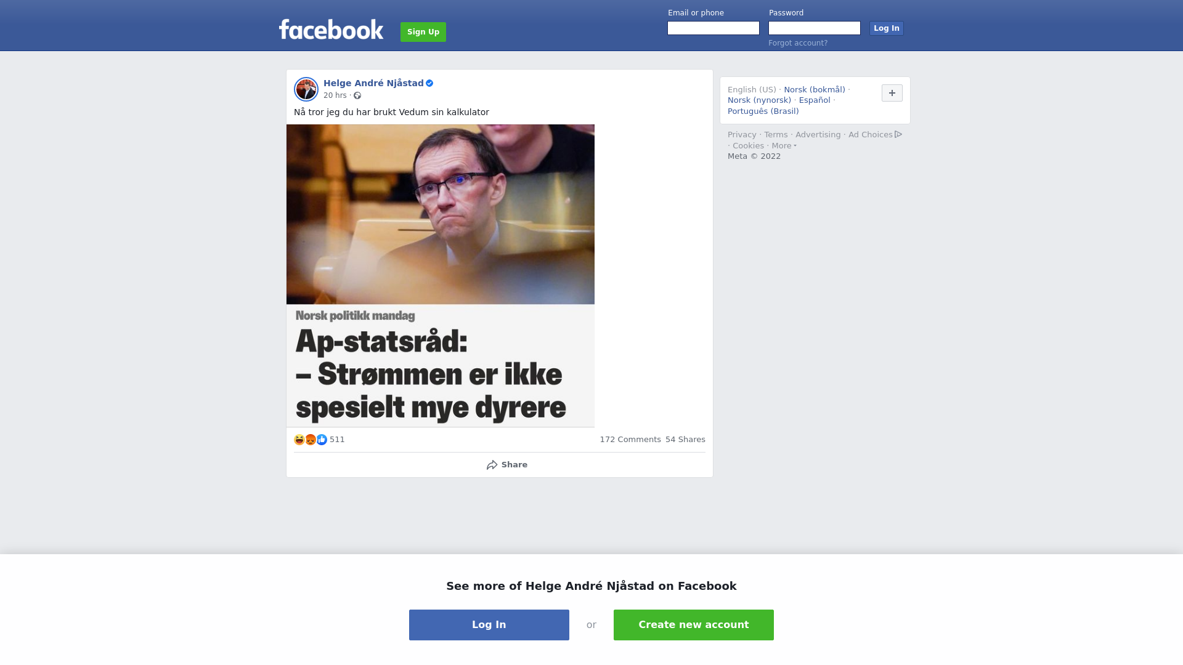The image size is (1183, 665).
Task: Click the angry reaction icon
Action: (311, 440)
